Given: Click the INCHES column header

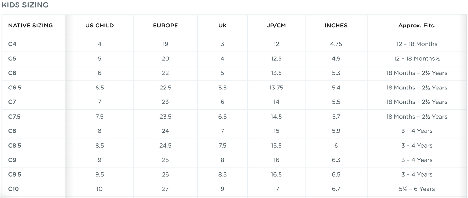Looking at the screenshot, I should 336,26.
